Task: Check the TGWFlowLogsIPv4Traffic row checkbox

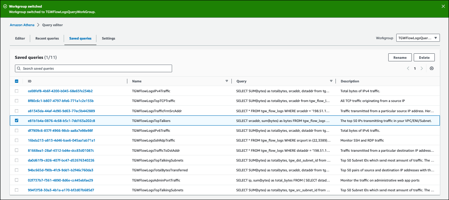Action: click(x=16, y=91)
